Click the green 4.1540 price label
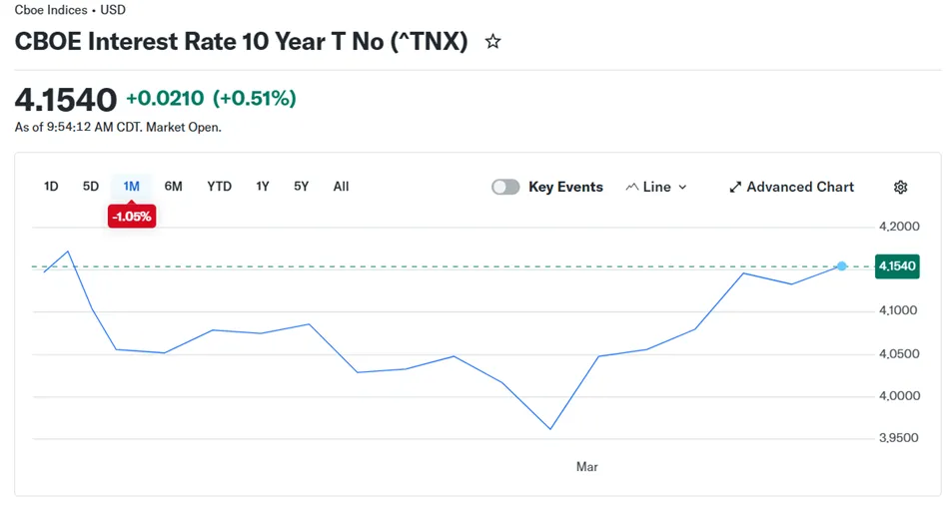Screen dimensions: 948x506 tap(897, 266)
